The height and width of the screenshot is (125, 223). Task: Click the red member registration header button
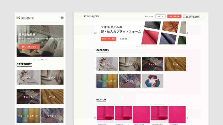point(174,16)
